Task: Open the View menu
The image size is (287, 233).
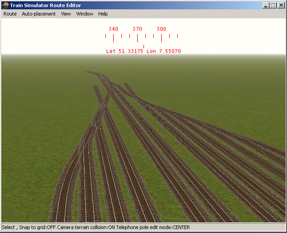Action: click(x=66, y=14)
